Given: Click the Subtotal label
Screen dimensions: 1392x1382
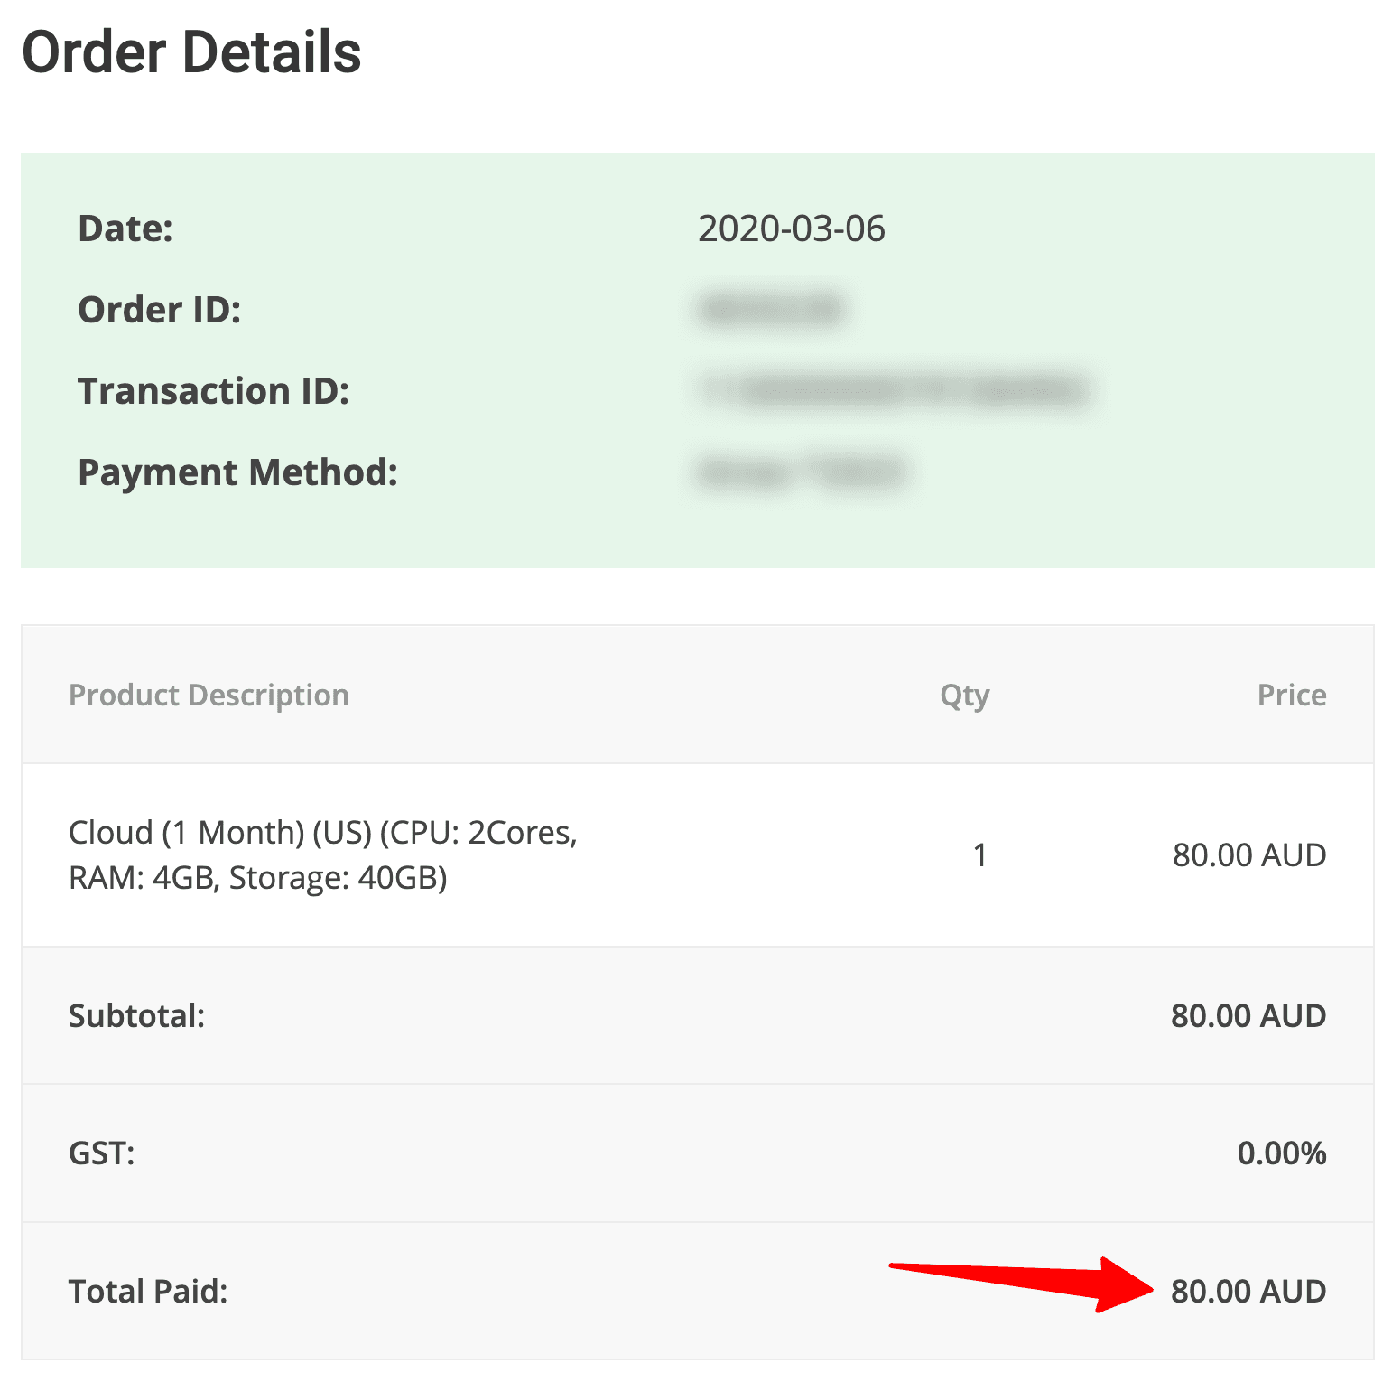Looking at the screenshot, I should [137, 1016].
